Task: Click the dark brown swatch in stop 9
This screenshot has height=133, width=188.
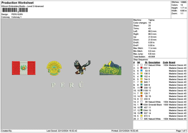Action: point(142,88)
